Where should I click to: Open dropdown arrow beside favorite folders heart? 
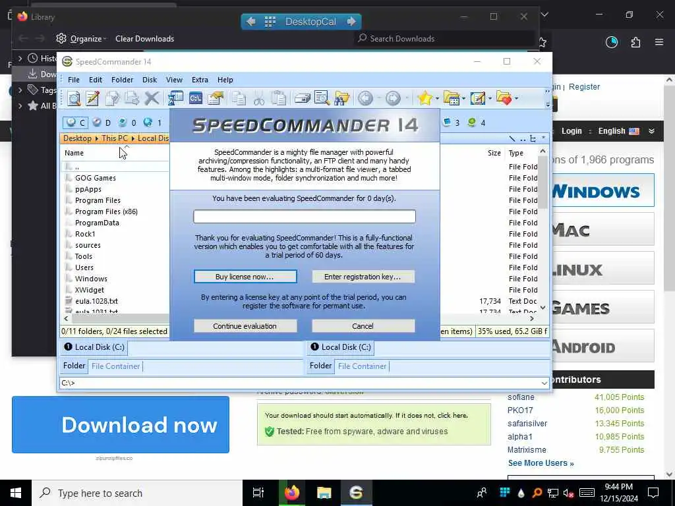point(516,99)
